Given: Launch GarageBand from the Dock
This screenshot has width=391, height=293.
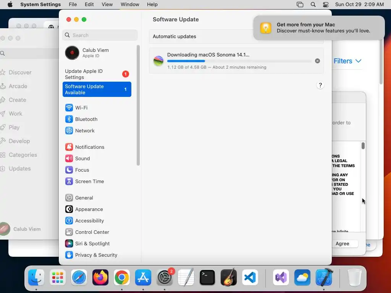Looking at the screenshot, I should pyautogui.click(x=229, y=277).
